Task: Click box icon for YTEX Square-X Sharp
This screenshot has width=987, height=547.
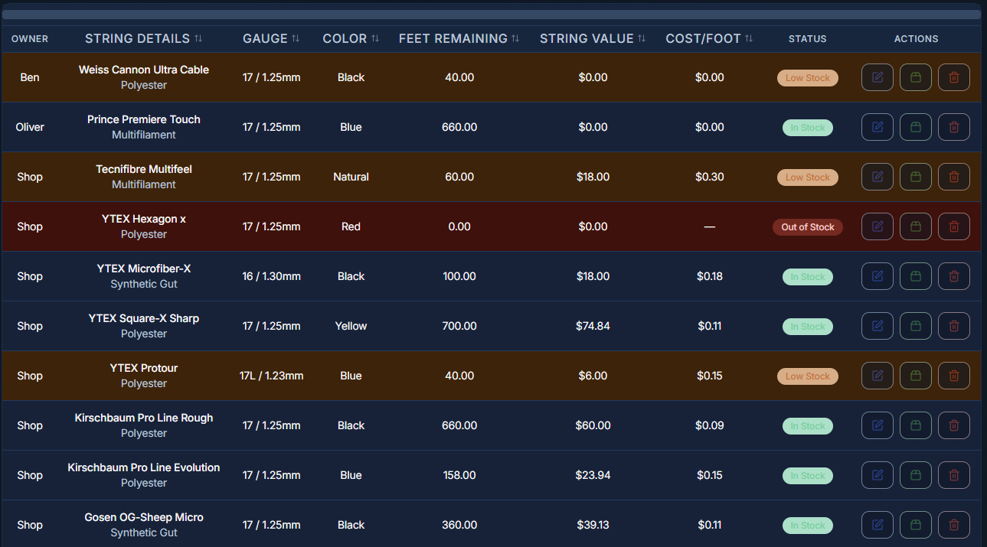Action: 916,326
